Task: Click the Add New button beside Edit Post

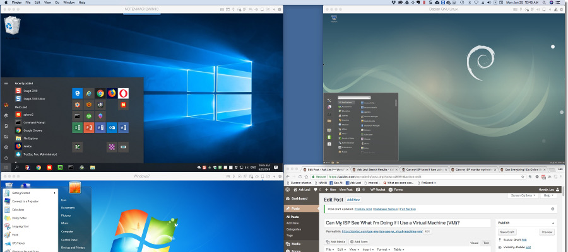Action: 353,200
